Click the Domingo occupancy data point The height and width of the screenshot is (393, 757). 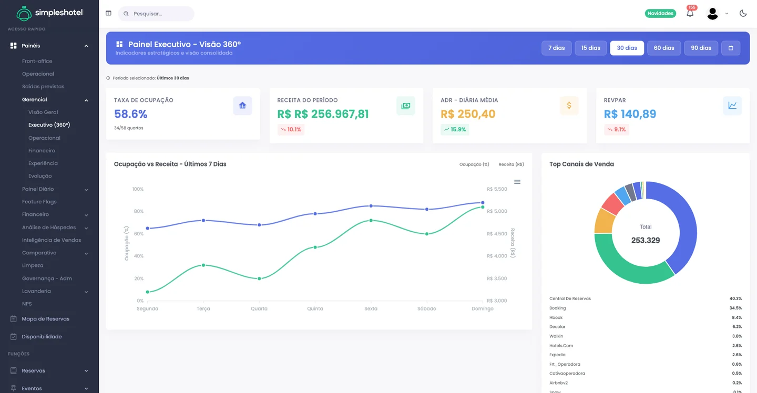(x=483, y=202)
